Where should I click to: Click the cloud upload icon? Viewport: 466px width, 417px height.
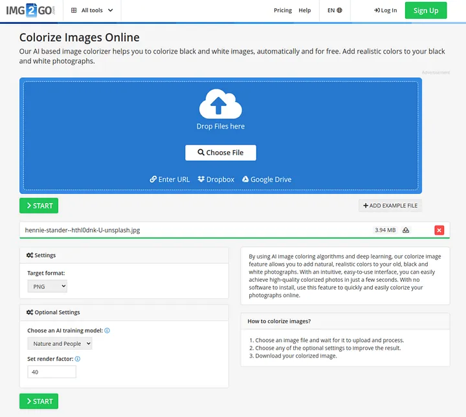point(220,105)
